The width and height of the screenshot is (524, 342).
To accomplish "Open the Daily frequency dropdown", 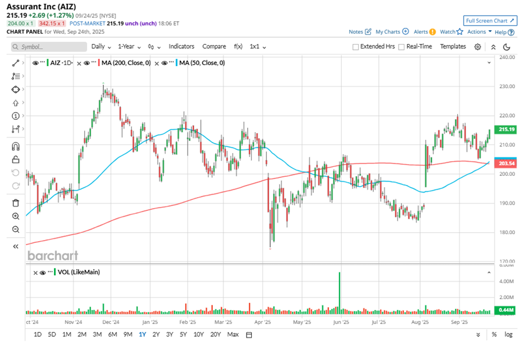I will click(101, 47).
